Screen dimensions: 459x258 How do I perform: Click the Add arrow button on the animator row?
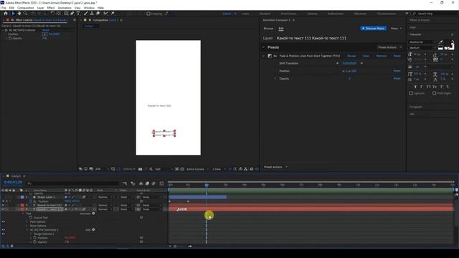point(93,229)
